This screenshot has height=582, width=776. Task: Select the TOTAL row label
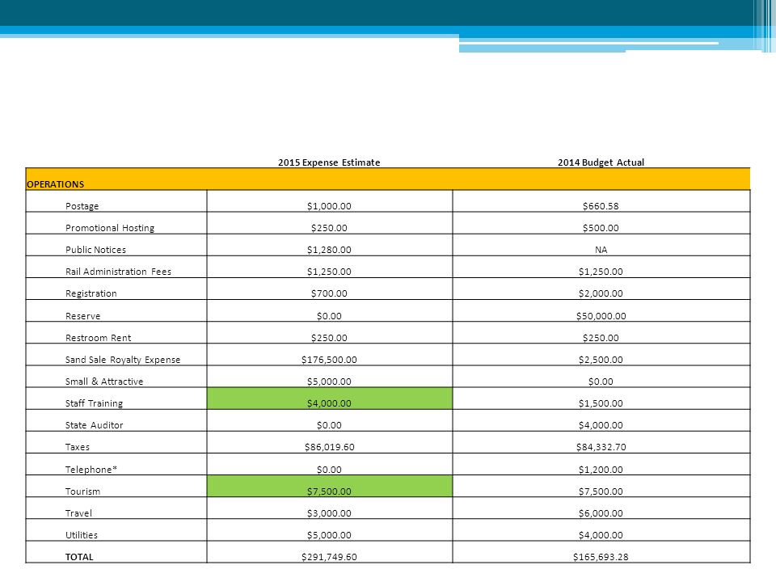pos(79,556)
